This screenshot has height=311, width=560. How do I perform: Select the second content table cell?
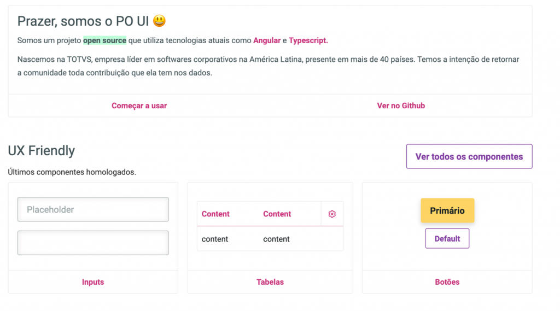click(276, 239)
